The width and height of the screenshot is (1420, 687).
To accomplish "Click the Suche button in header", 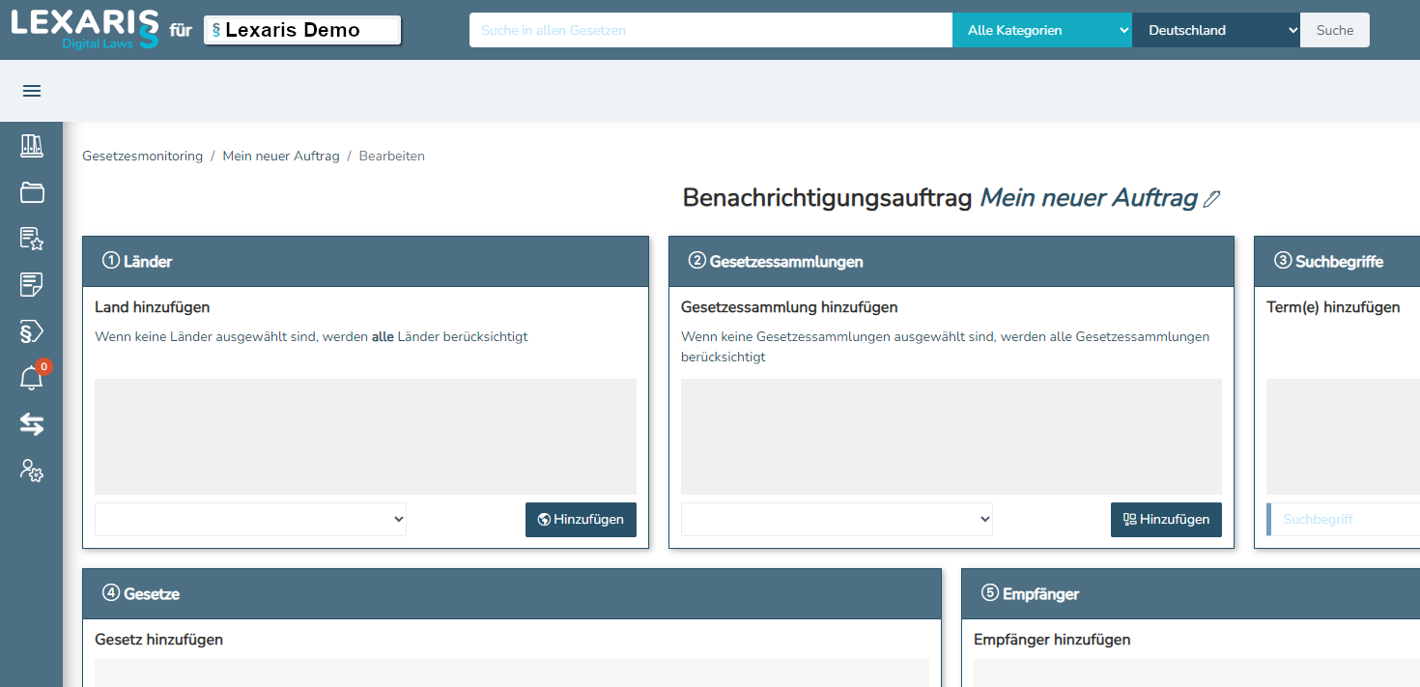I will tap(1334, 30).
